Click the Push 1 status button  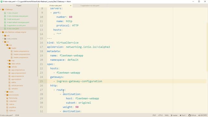[x=183, y=115]
